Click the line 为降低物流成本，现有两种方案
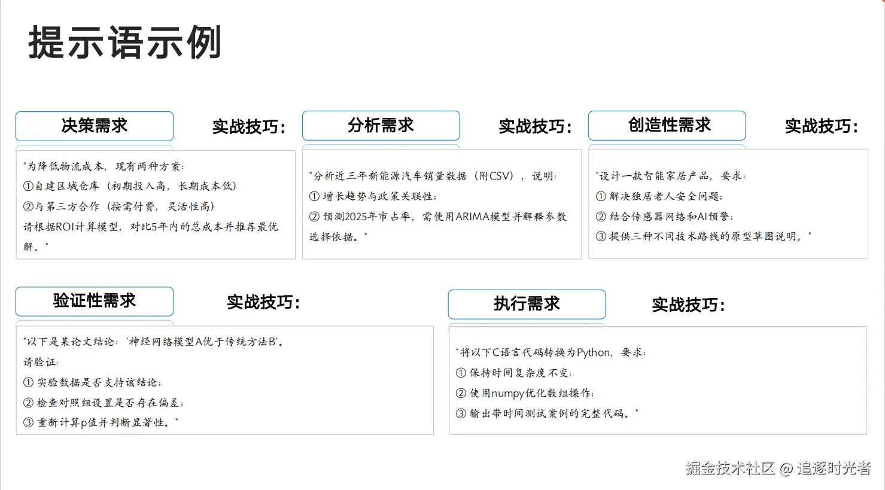The image size is (885, 490). tap(104, 166)
